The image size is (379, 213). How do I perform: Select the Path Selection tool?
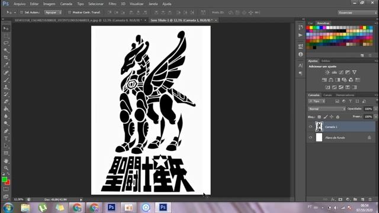[6, 146]
